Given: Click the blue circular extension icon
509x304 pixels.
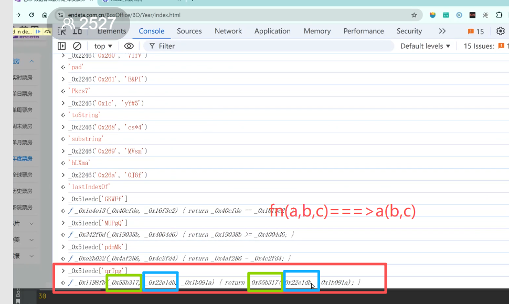Looking at the screenshot, I should click(459, 15).
